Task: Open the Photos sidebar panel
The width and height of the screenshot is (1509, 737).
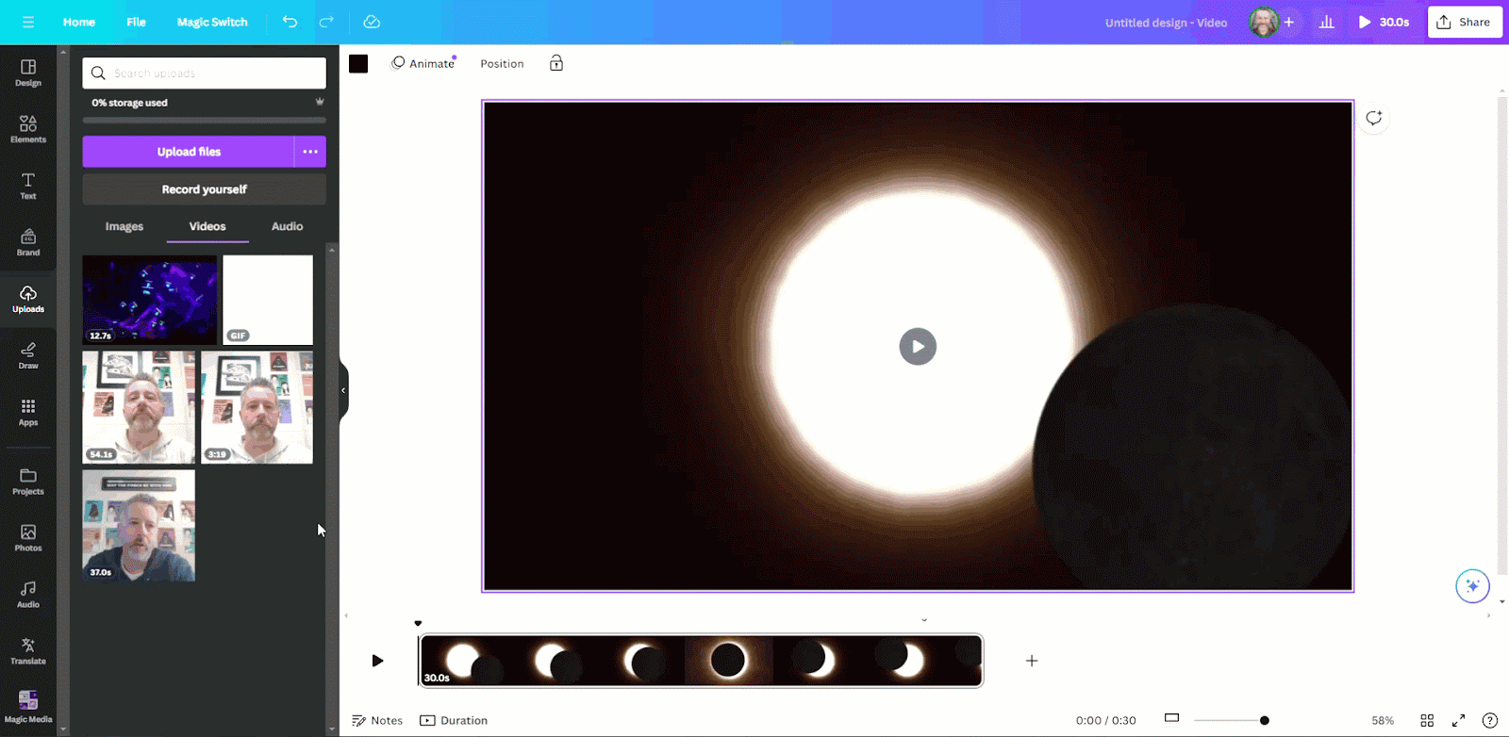Action: [x=28, y=538]
